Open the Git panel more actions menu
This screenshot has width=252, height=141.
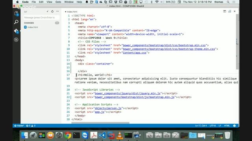(x=57, y=11)
